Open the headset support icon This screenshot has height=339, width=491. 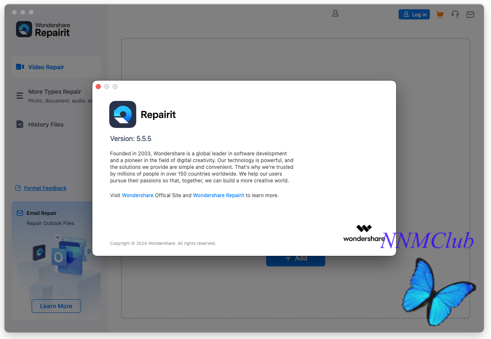[x=455, y=14]
